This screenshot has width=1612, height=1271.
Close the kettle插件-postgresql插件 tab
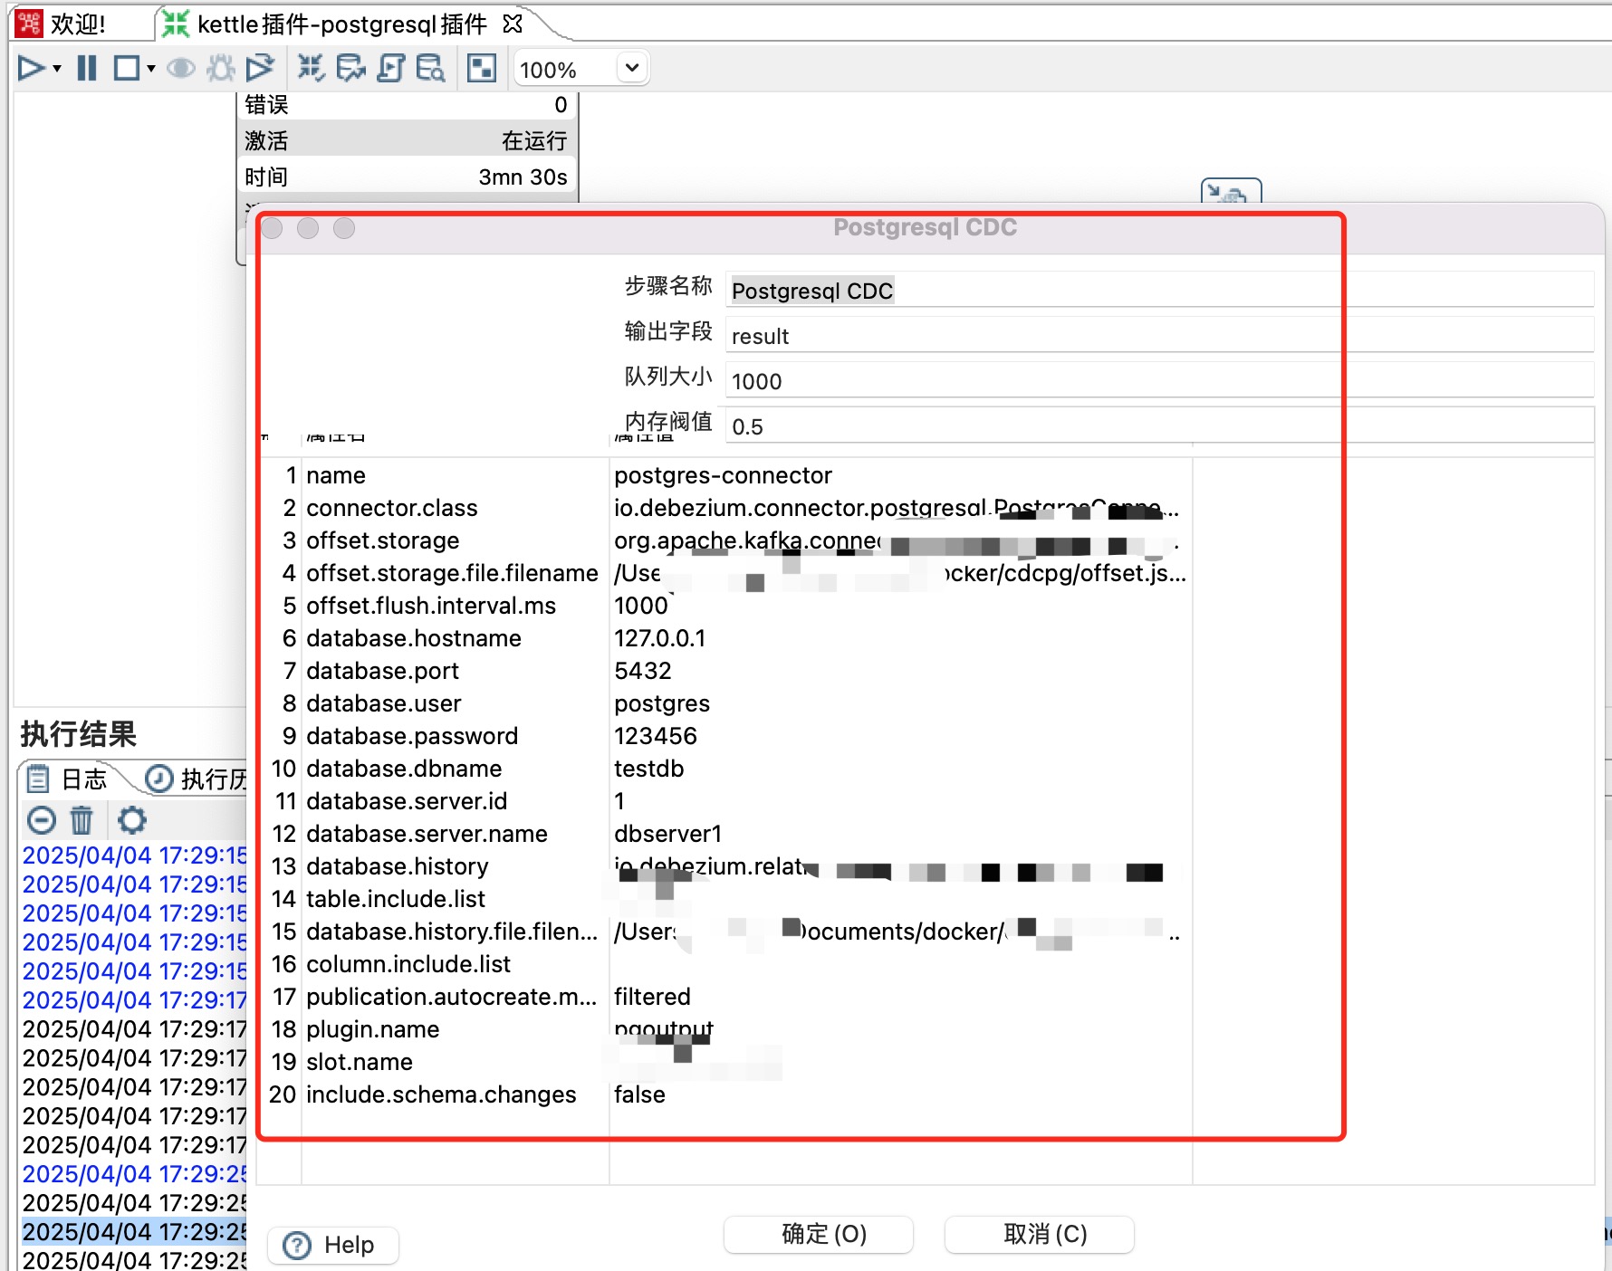point(513,24)
